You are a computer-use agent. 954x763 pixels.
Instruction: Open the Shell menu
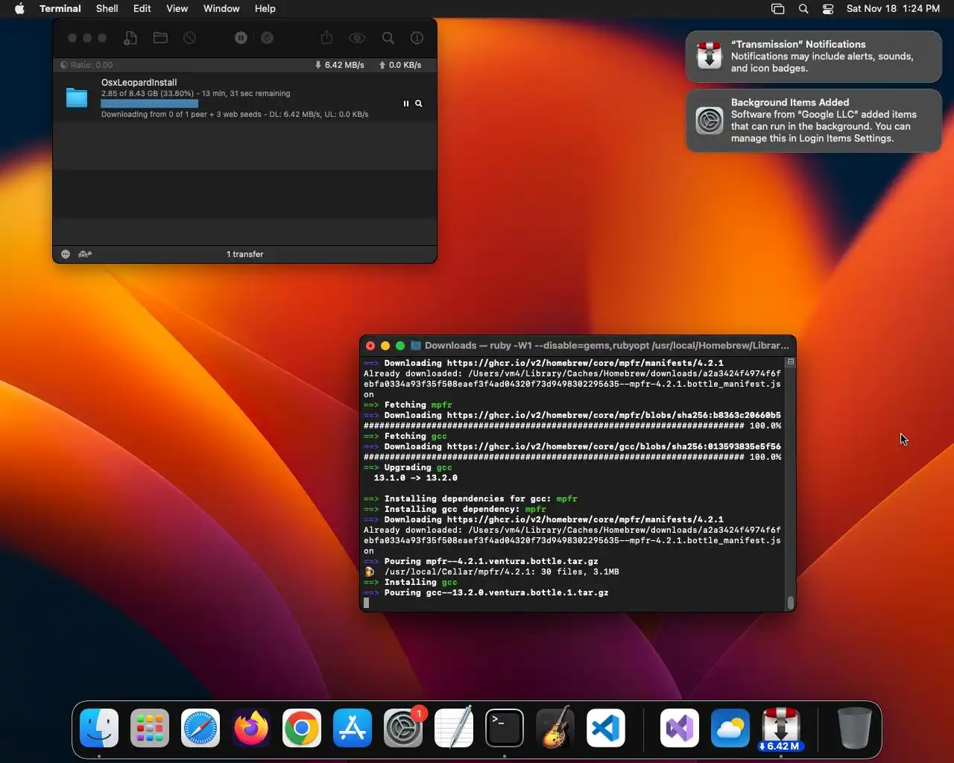(107, 9)
